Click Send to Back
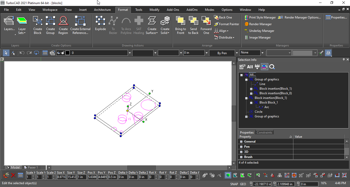The image size is (350, 187). (193, 25)
